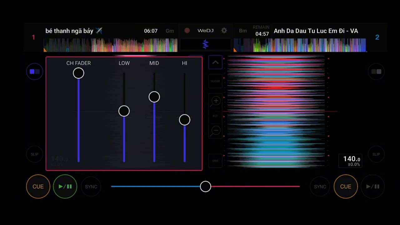The height and width of the screenshot is (225, 400).
Task: Toggle deck 2 layout switch icon
Action: point(376,72)
